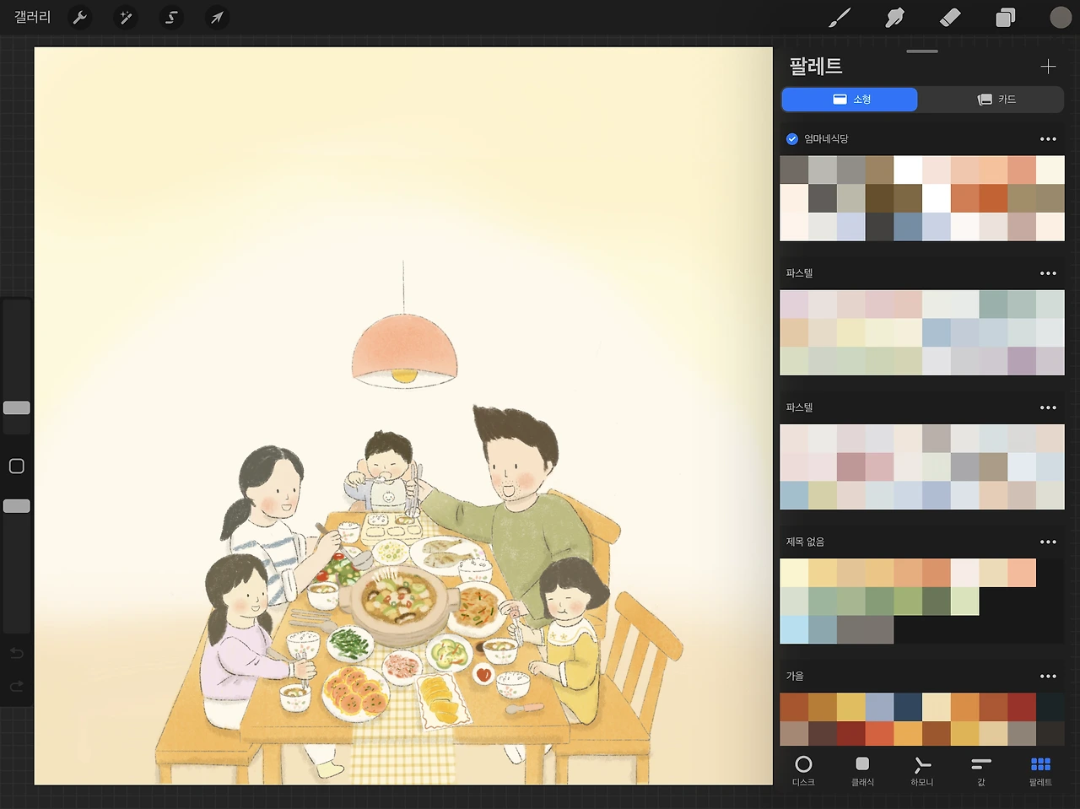Open the 제목 없음 palette more options
Screen dimensions: 1080x809
pos(1048,542)
